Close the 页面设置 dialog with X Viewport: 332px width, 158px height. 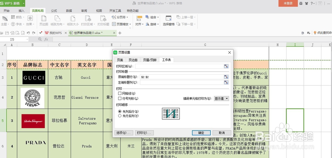click(229, 53)
